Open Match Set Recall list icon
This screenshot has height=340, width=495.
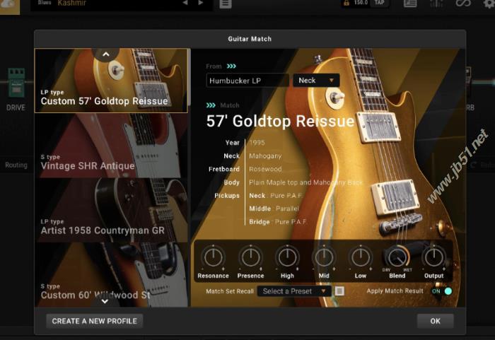tap(339, 291)
